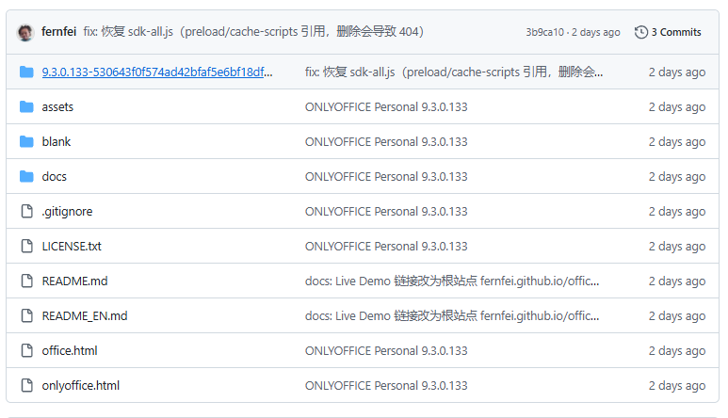728x418 pixels.
Task: Open the README_EN.md file
Action: click(x=85, y=316)
